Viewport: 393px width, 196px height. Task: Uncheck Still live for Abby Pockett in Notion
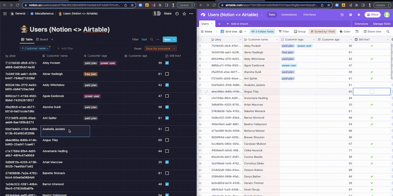pos(167,63)
